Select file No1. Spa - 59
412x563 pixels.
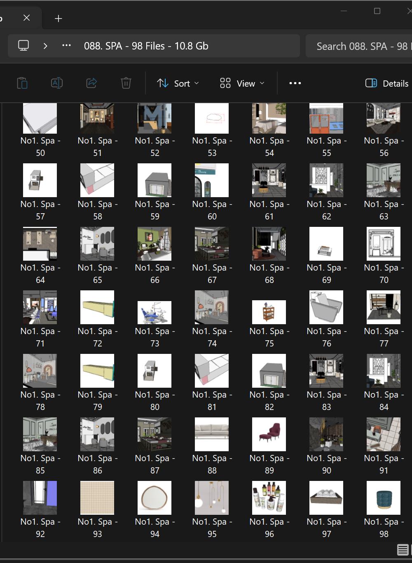(x=154, y=193)
